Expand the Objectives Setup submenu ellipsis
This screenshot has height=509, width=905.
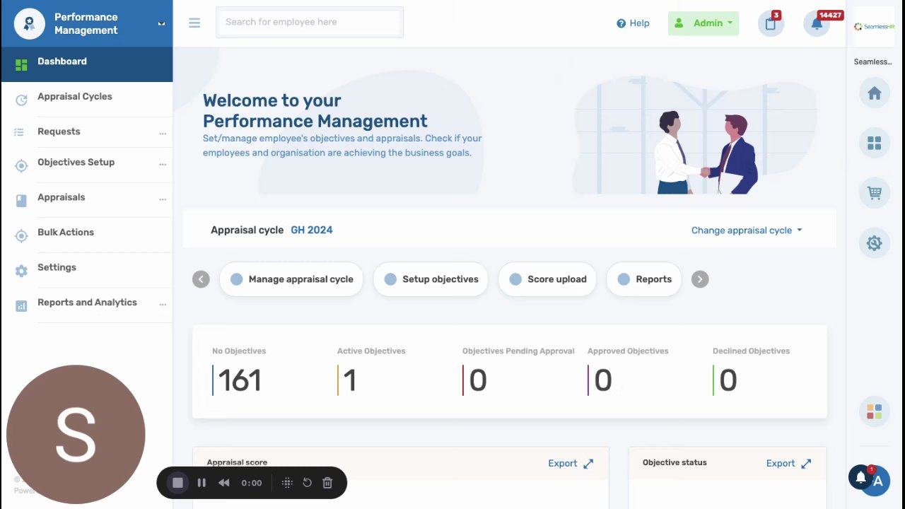[x=163, y=164]
